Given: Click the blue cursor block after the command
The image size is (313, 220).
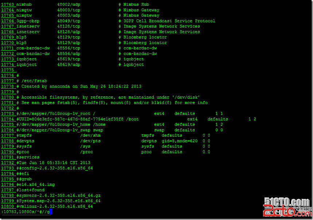Looking at the screenshot, I should tap(51, 212).
